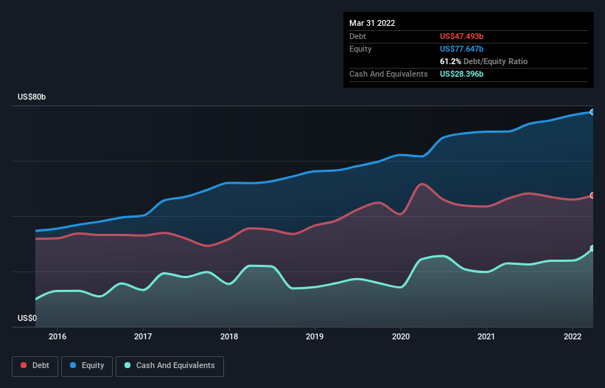Click Cash And Equivalents label in tooltip

pos(388,74)
